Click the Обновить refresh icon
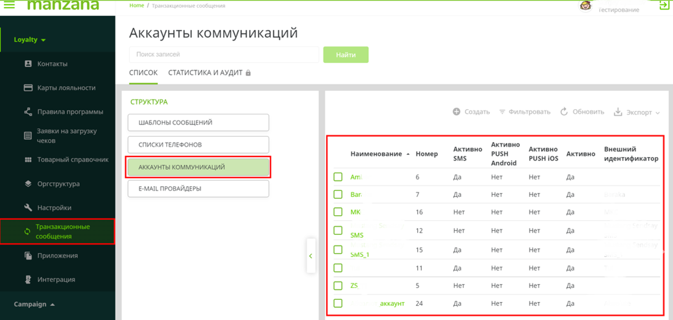Viewport: 673px width, 320px height. (564, 112)
